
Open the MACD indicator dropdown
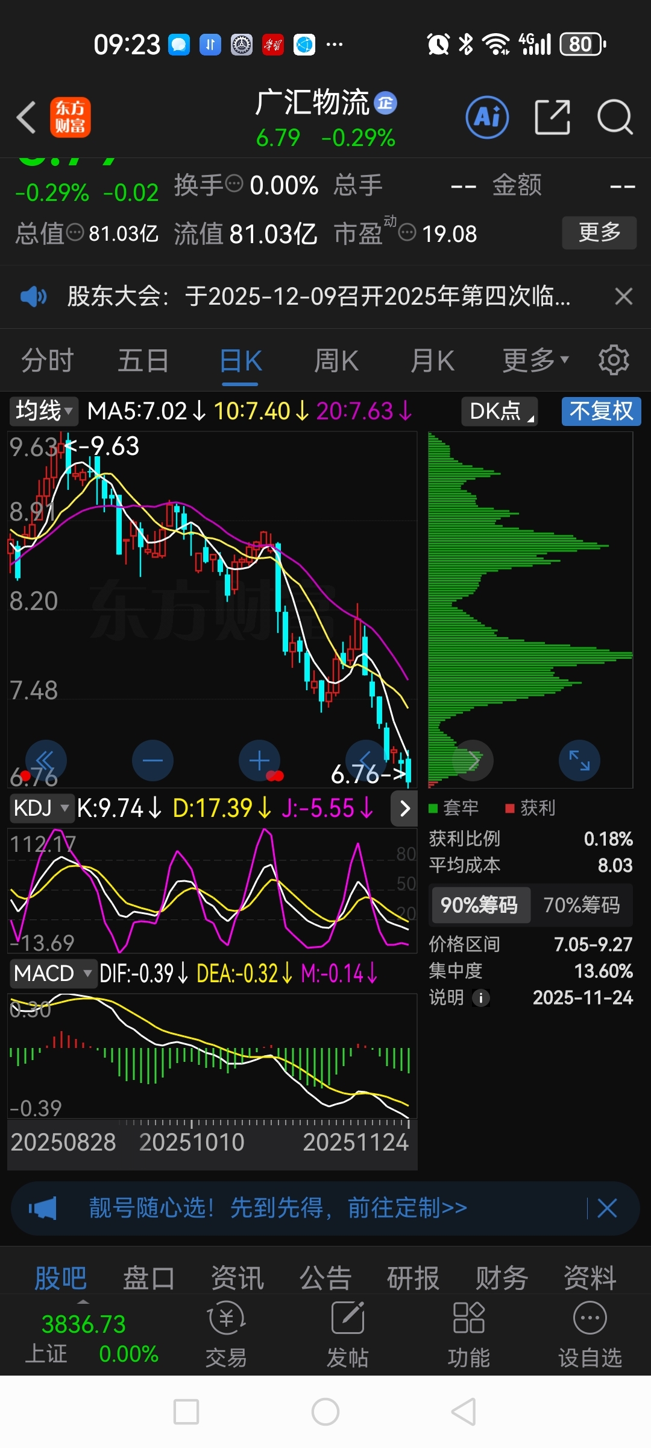(53, 973)
